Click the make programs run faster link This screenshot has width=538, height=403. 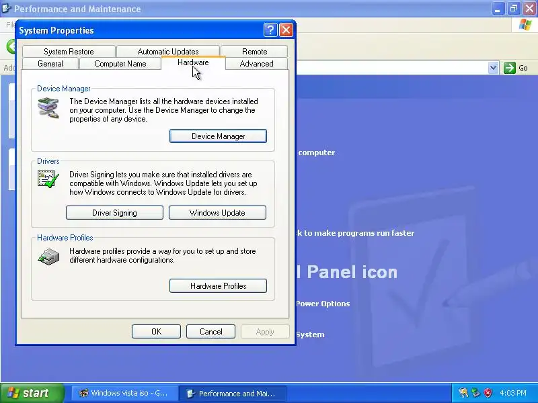point(355,233)
